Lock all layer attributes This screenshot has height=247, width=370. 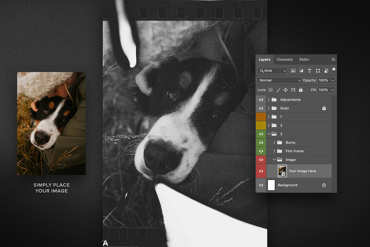coord(301,90)
